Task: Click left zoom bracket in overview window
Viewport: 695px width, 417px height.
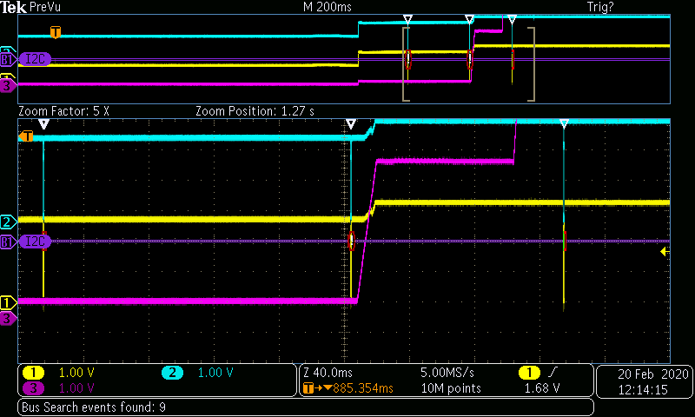Action: (406, 64)
